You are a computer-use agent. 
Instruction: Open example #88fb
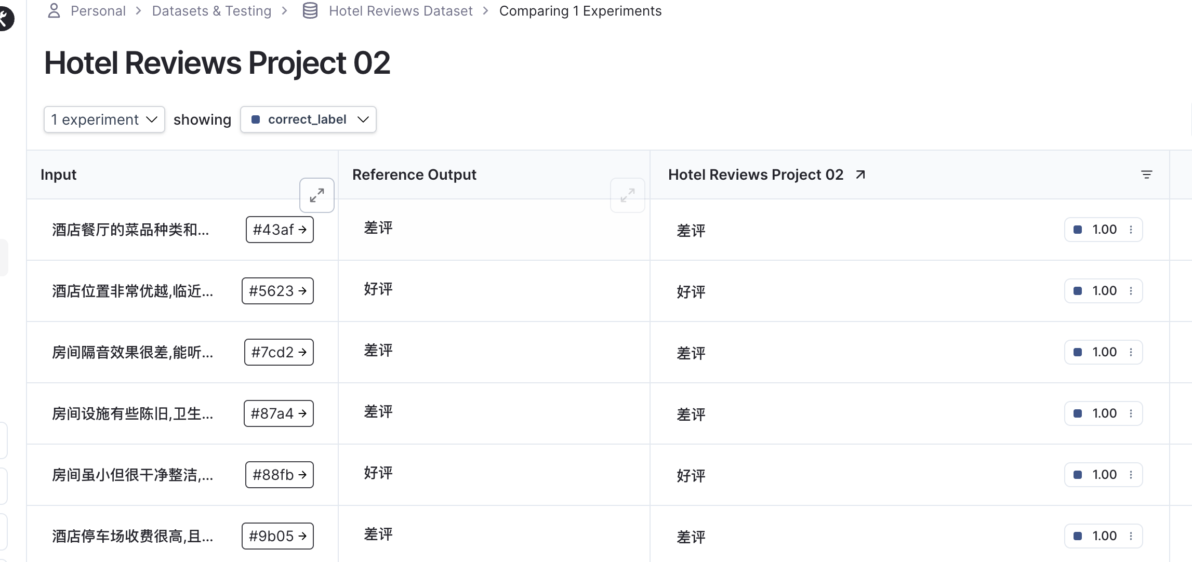pyautogui.click(x=280, y=475)
